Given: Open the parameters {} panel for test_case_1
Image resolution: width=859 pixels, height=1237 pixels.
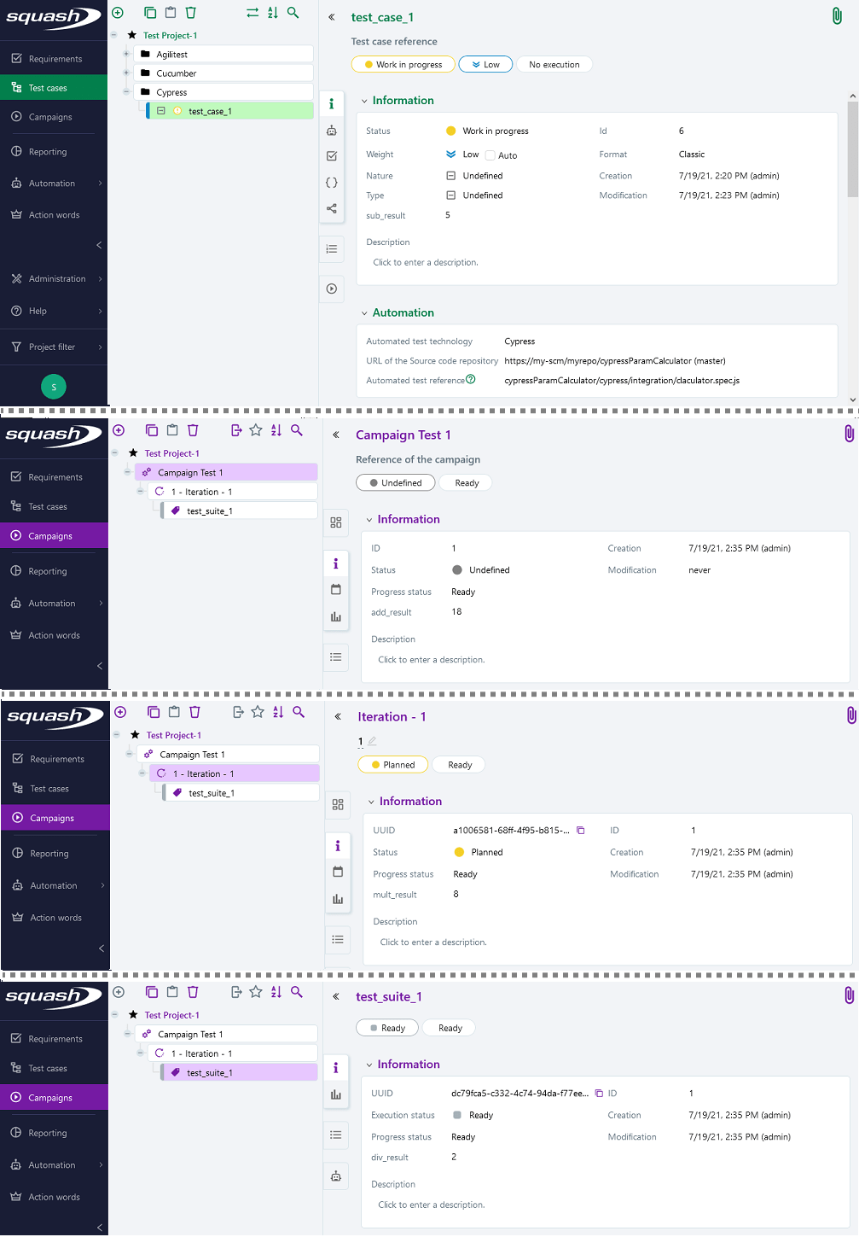Looking at the screenshot, I should point(332,182).
